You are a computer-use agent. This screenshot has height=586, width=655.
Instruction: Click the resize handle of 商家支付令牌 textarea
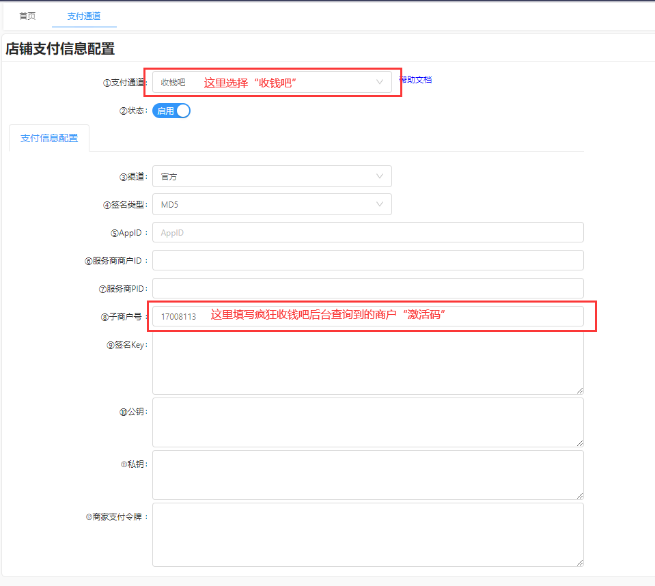coord(580,563)
